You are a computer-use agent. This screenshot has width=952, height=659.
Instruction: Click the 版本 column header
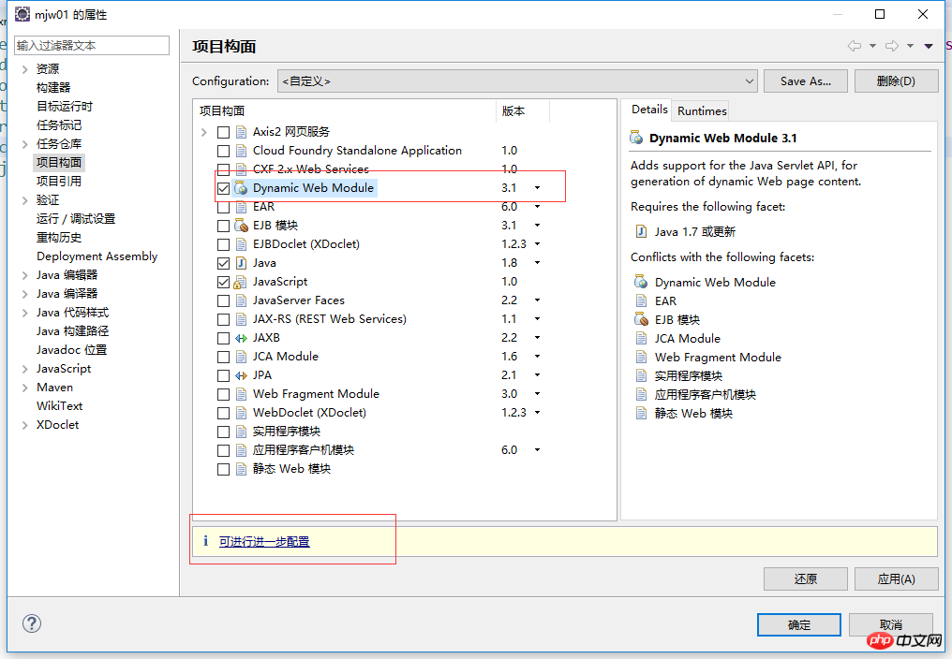[x=523, y=111]
